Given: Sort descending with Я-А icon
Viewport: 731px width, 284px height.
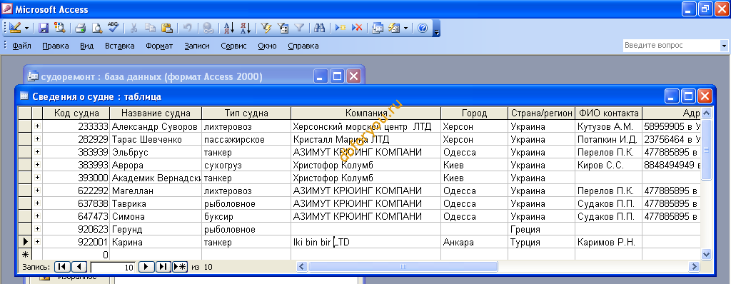Looking at the screenshot, I should [x=246, y=28].
